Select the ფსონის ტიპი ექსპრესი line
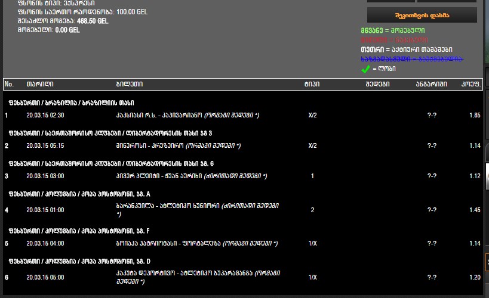Image resolution: width=489 pixels, height=298 pixels. [x=56, y=3]
